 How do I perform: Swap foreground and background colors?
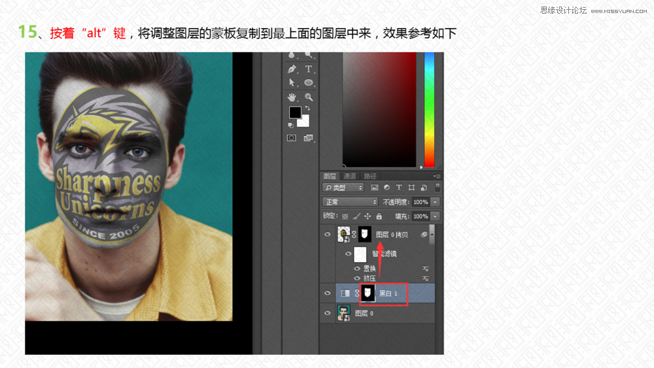(307, 108)
